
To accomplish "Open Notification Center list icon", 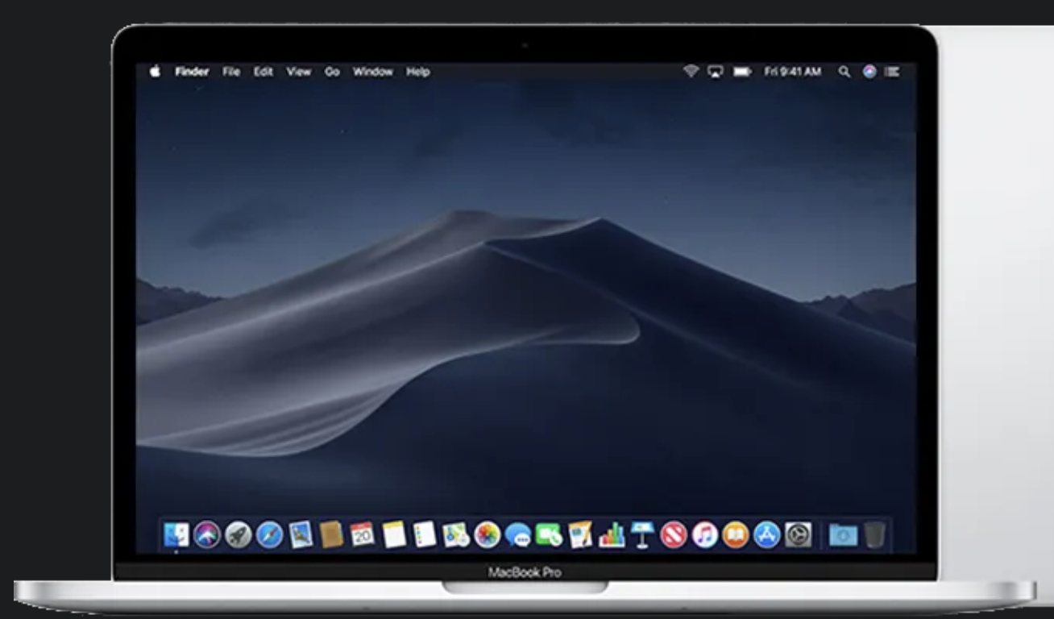I will pos(892,72).
